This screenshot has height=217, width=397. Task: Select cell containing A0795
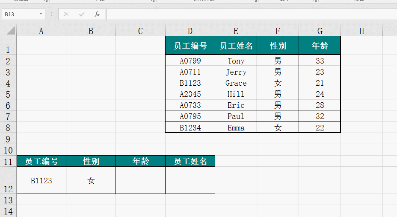[x=190, y=116]
